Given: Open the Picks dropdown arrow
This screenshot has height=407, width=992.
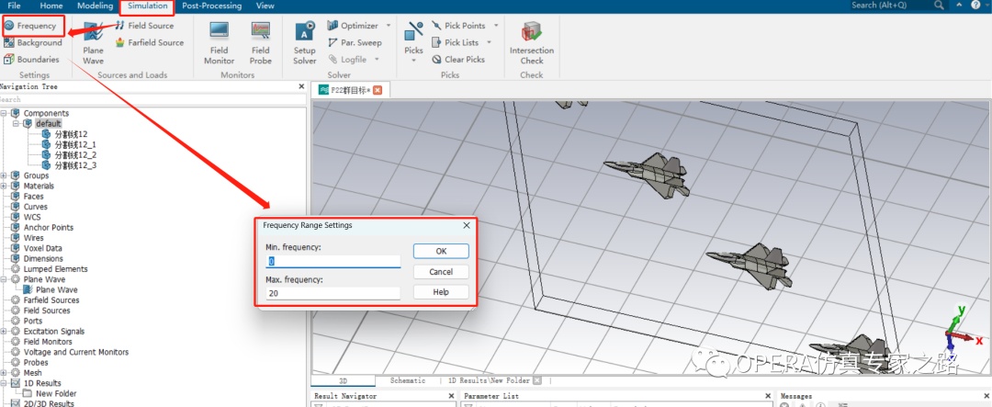Looking at the screenshot, I should (413, 61).
